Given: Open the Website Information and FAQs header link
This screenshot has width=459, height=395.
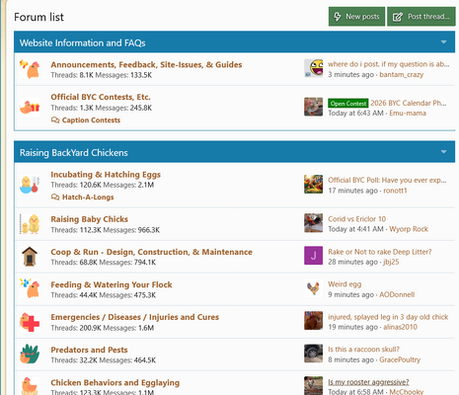Looking at the screenshot, I should tap(83, 43).
